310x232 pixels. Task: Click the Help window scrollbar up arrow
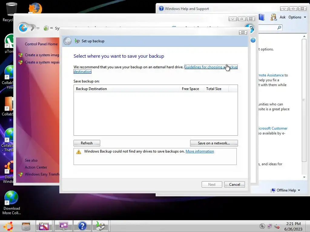point(304,36)
